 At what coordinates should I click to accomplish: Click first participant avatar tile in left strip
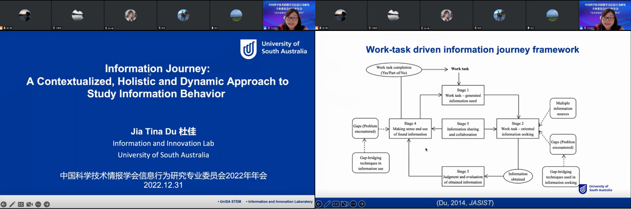click(25, 16)
